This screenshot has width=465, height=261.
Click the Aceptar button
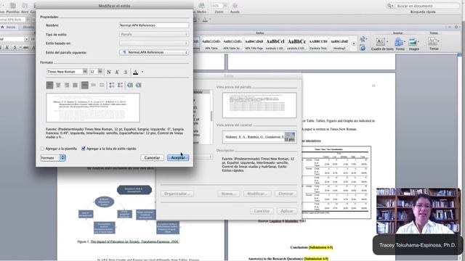click(x=178, y=158)
